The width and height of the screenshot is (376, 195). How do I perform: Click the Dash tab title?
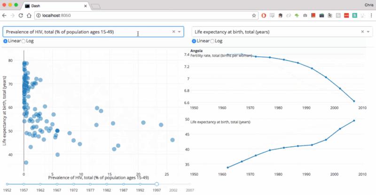pyautogui.click(x=36, y=6)
